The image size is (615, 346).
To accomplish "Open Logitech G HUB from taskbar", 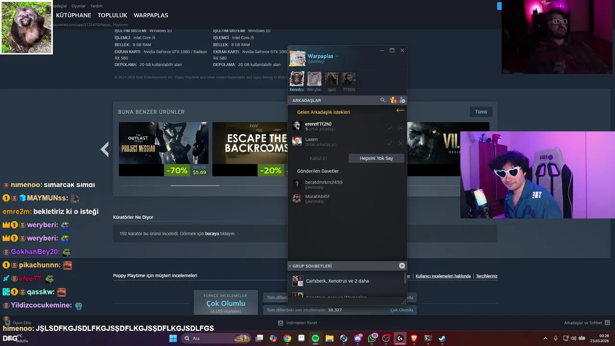I will pos(400,338).
